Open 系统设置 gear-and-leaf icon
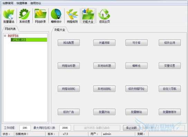The width and height of the screenshot is (188, 137). point(25,16)
